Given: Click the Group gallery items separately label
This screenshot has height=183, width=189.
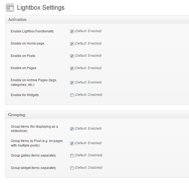Looking at the screenshot, I should click(33, 155).
